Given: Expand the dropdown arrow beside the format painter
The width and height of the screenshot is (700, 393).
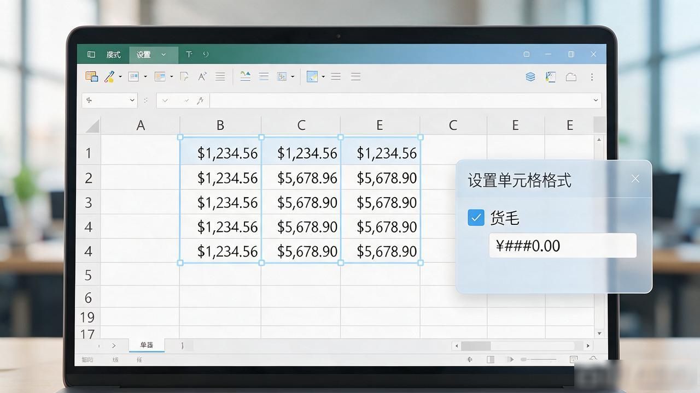Looking at the screenshot, I should [x=120, y=77].
